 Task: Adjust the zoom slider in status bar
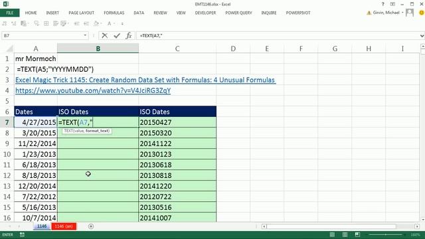point(385,234)
